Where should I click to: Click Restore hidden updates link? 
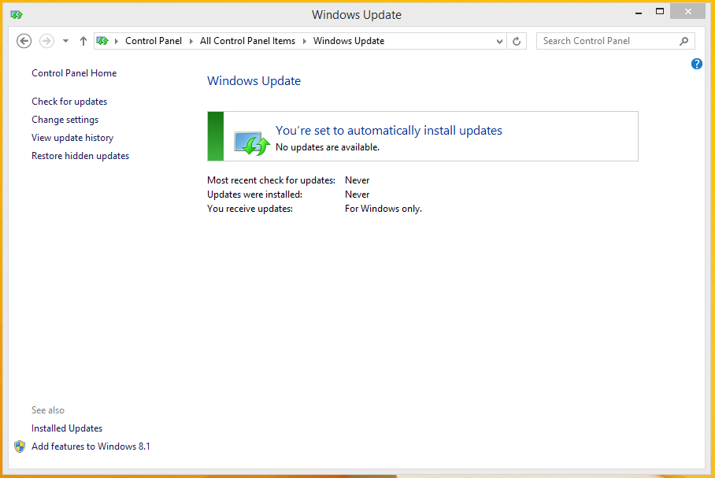pos(80,156)
